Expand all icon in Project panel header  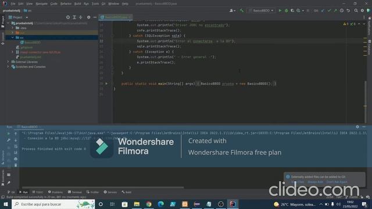tap(74, 17)
